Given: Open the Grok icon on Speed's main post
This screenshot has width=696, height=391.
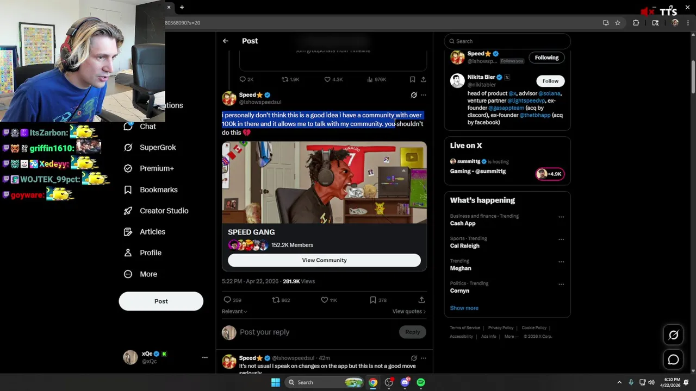Looking at the screenshot, I should (414, 95).
